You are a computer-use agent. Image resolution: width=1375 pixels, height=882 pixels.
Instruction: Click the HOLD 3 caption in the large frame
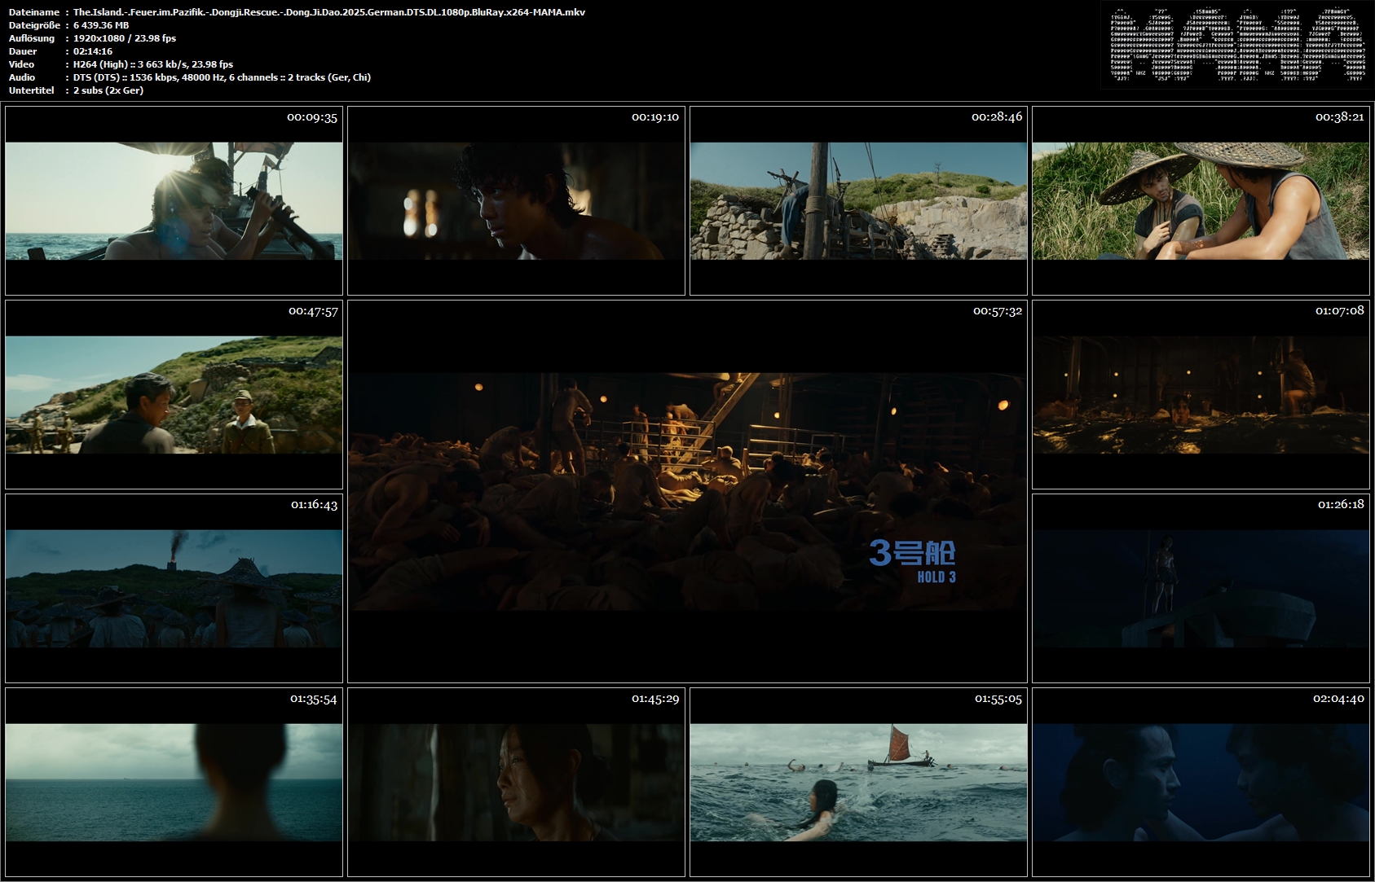[936, 577]
